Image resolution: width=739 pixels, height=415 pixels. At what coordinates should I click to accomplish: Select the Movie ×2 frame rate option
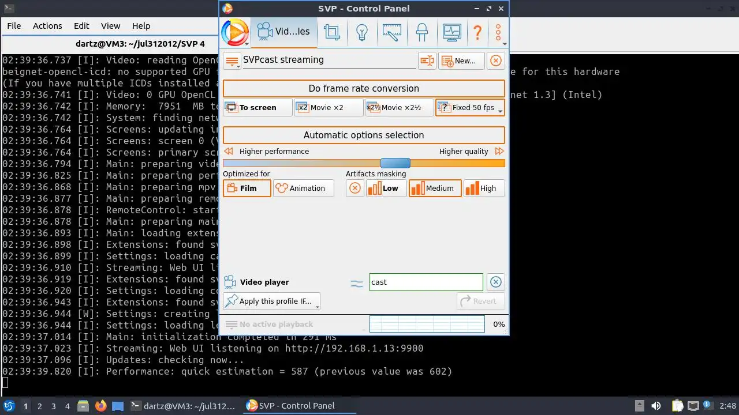tap(329, 107)
